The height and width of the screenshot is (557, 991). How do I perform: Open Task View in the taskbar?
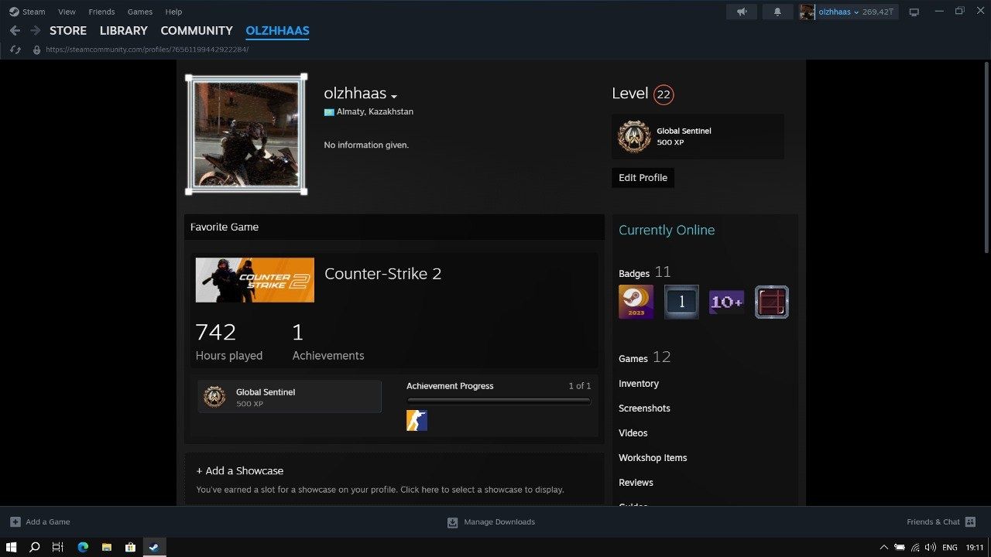click(x=58, y=547)
